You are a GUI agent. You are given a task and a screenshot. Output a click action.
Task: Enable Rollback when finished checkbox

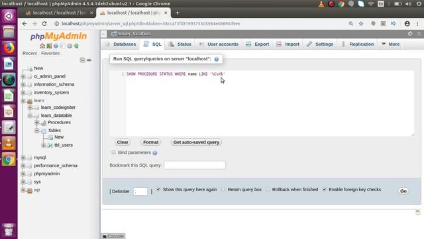(x=268, y=189)
